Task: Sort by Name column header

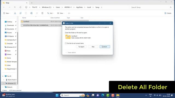Action: pos(24,18)
